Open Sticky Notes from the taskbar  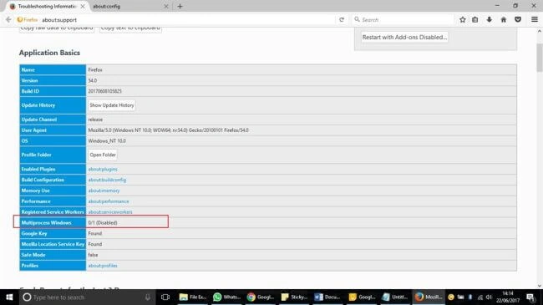coord(294,297)
